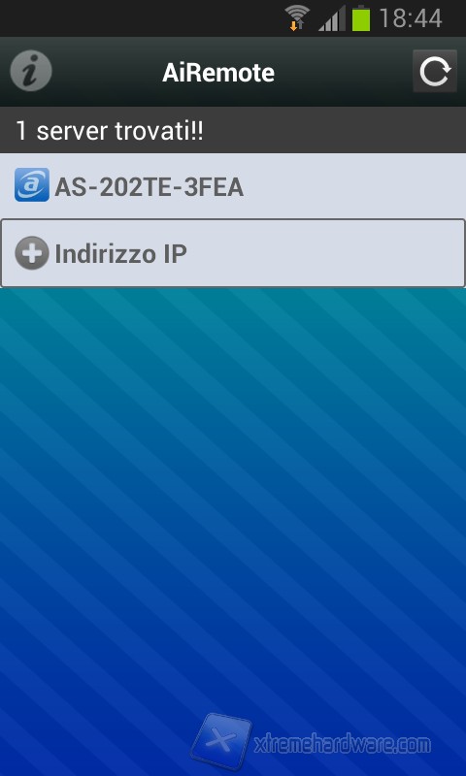Connect to the AS-202TE-3FEA server entry
Image resolution: width=466 pixels, height=776 pixels.
[x=233, y=185]
